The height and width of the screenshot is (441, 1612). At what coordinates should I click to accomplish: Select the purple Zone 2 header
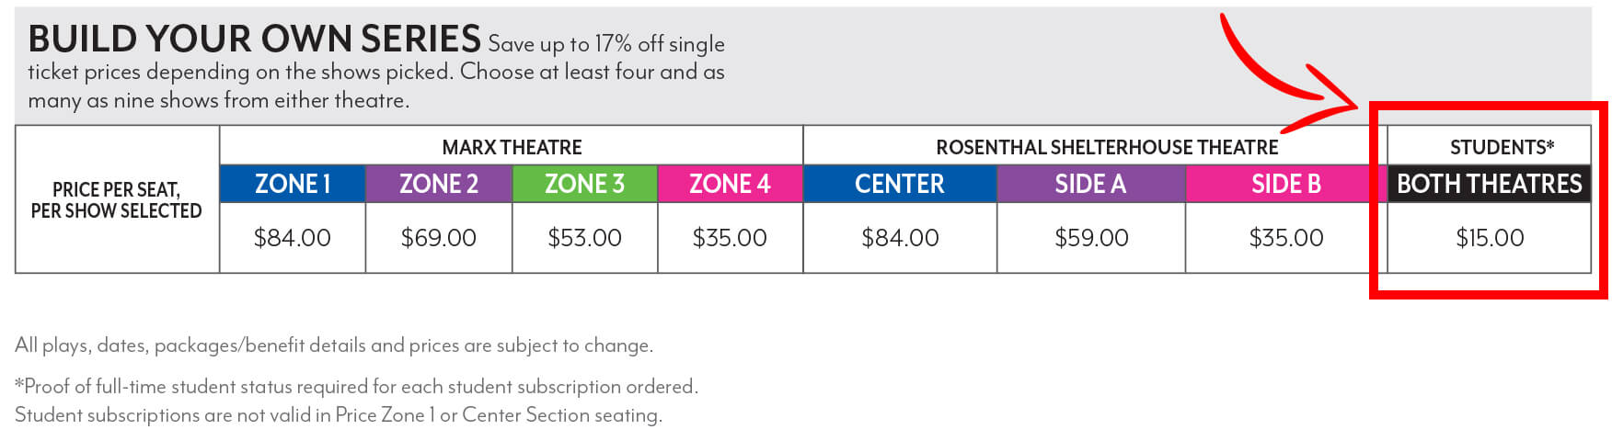[x=439, y=184]
